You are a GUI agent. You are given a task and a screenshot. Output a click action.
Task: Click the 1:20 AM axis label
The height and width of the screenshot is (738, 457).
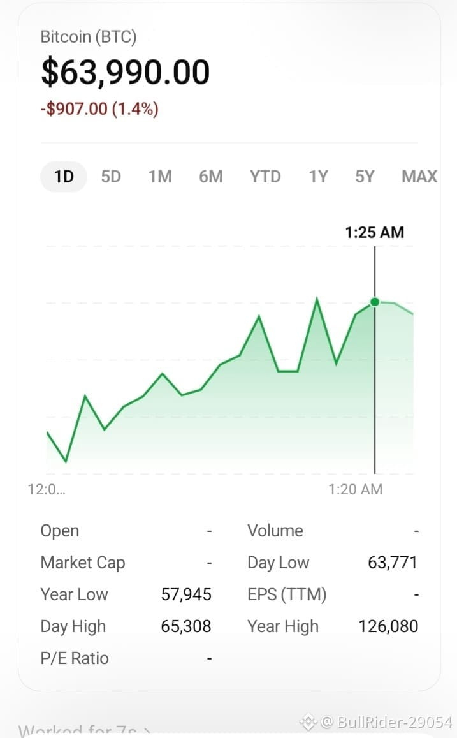tap(356, 489)
